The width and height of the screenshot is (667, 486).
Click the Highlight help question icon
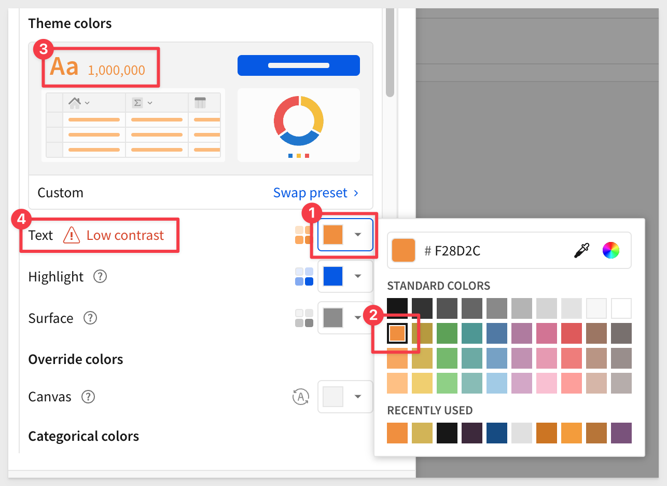pos(100,277)
